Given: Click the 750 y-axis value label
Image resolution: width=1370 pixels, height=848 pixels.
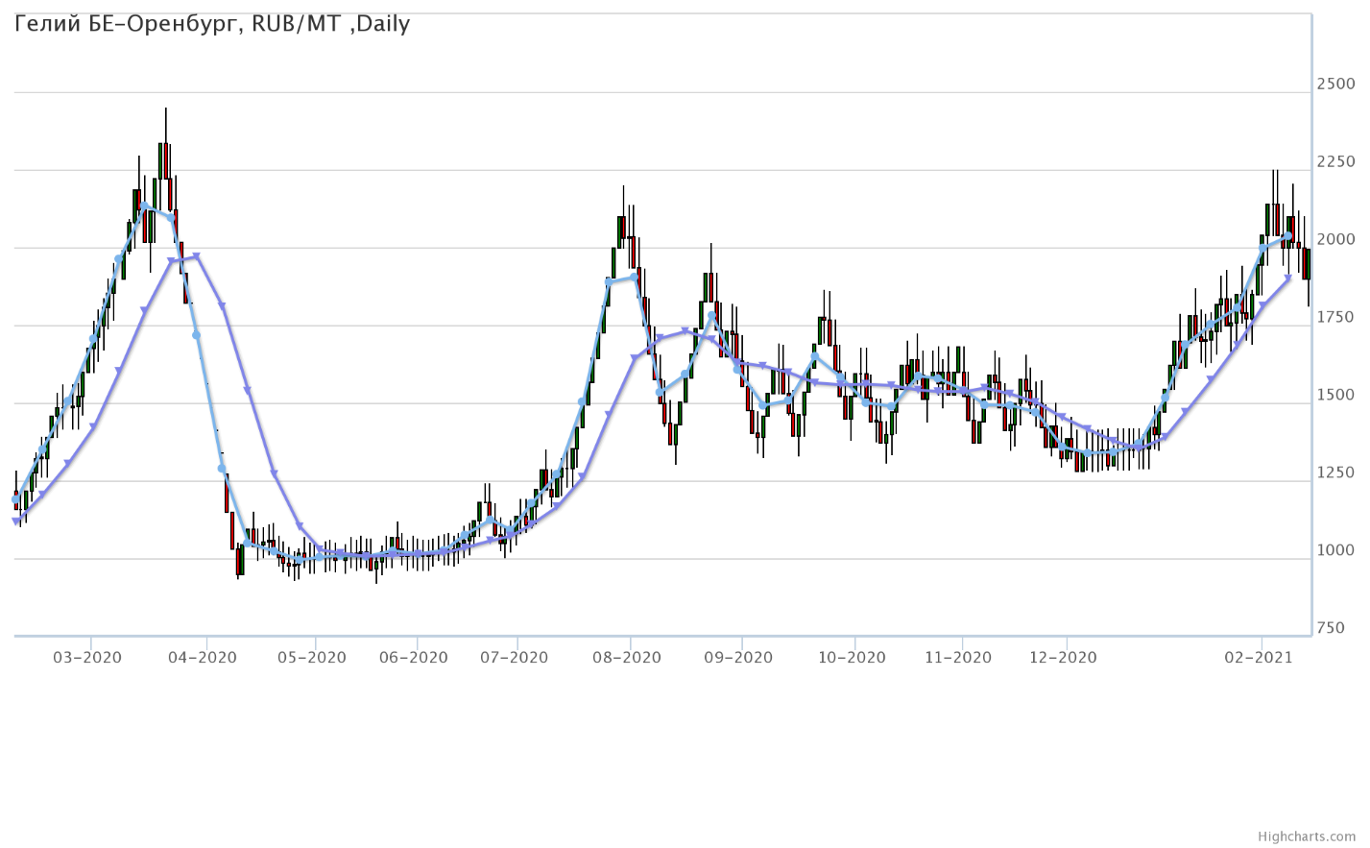Looking at the screenshot, I should [x=1331, y=629].
